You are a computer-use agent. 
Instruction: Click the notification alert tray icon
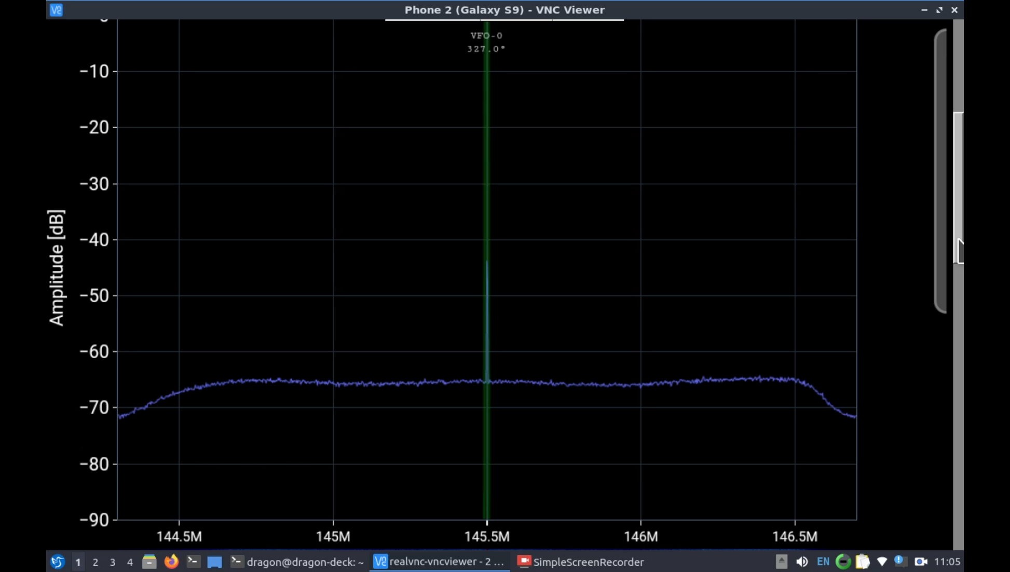[900, 562]
